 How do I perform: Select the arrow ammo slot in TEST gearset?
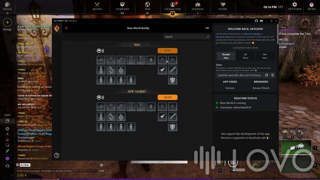pos(162,70)
